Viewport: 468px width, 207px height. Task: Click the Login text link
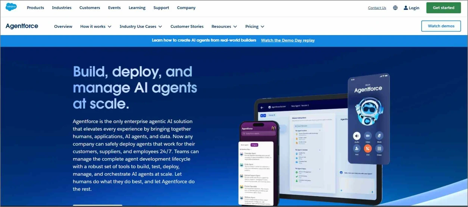pos(414,8)
